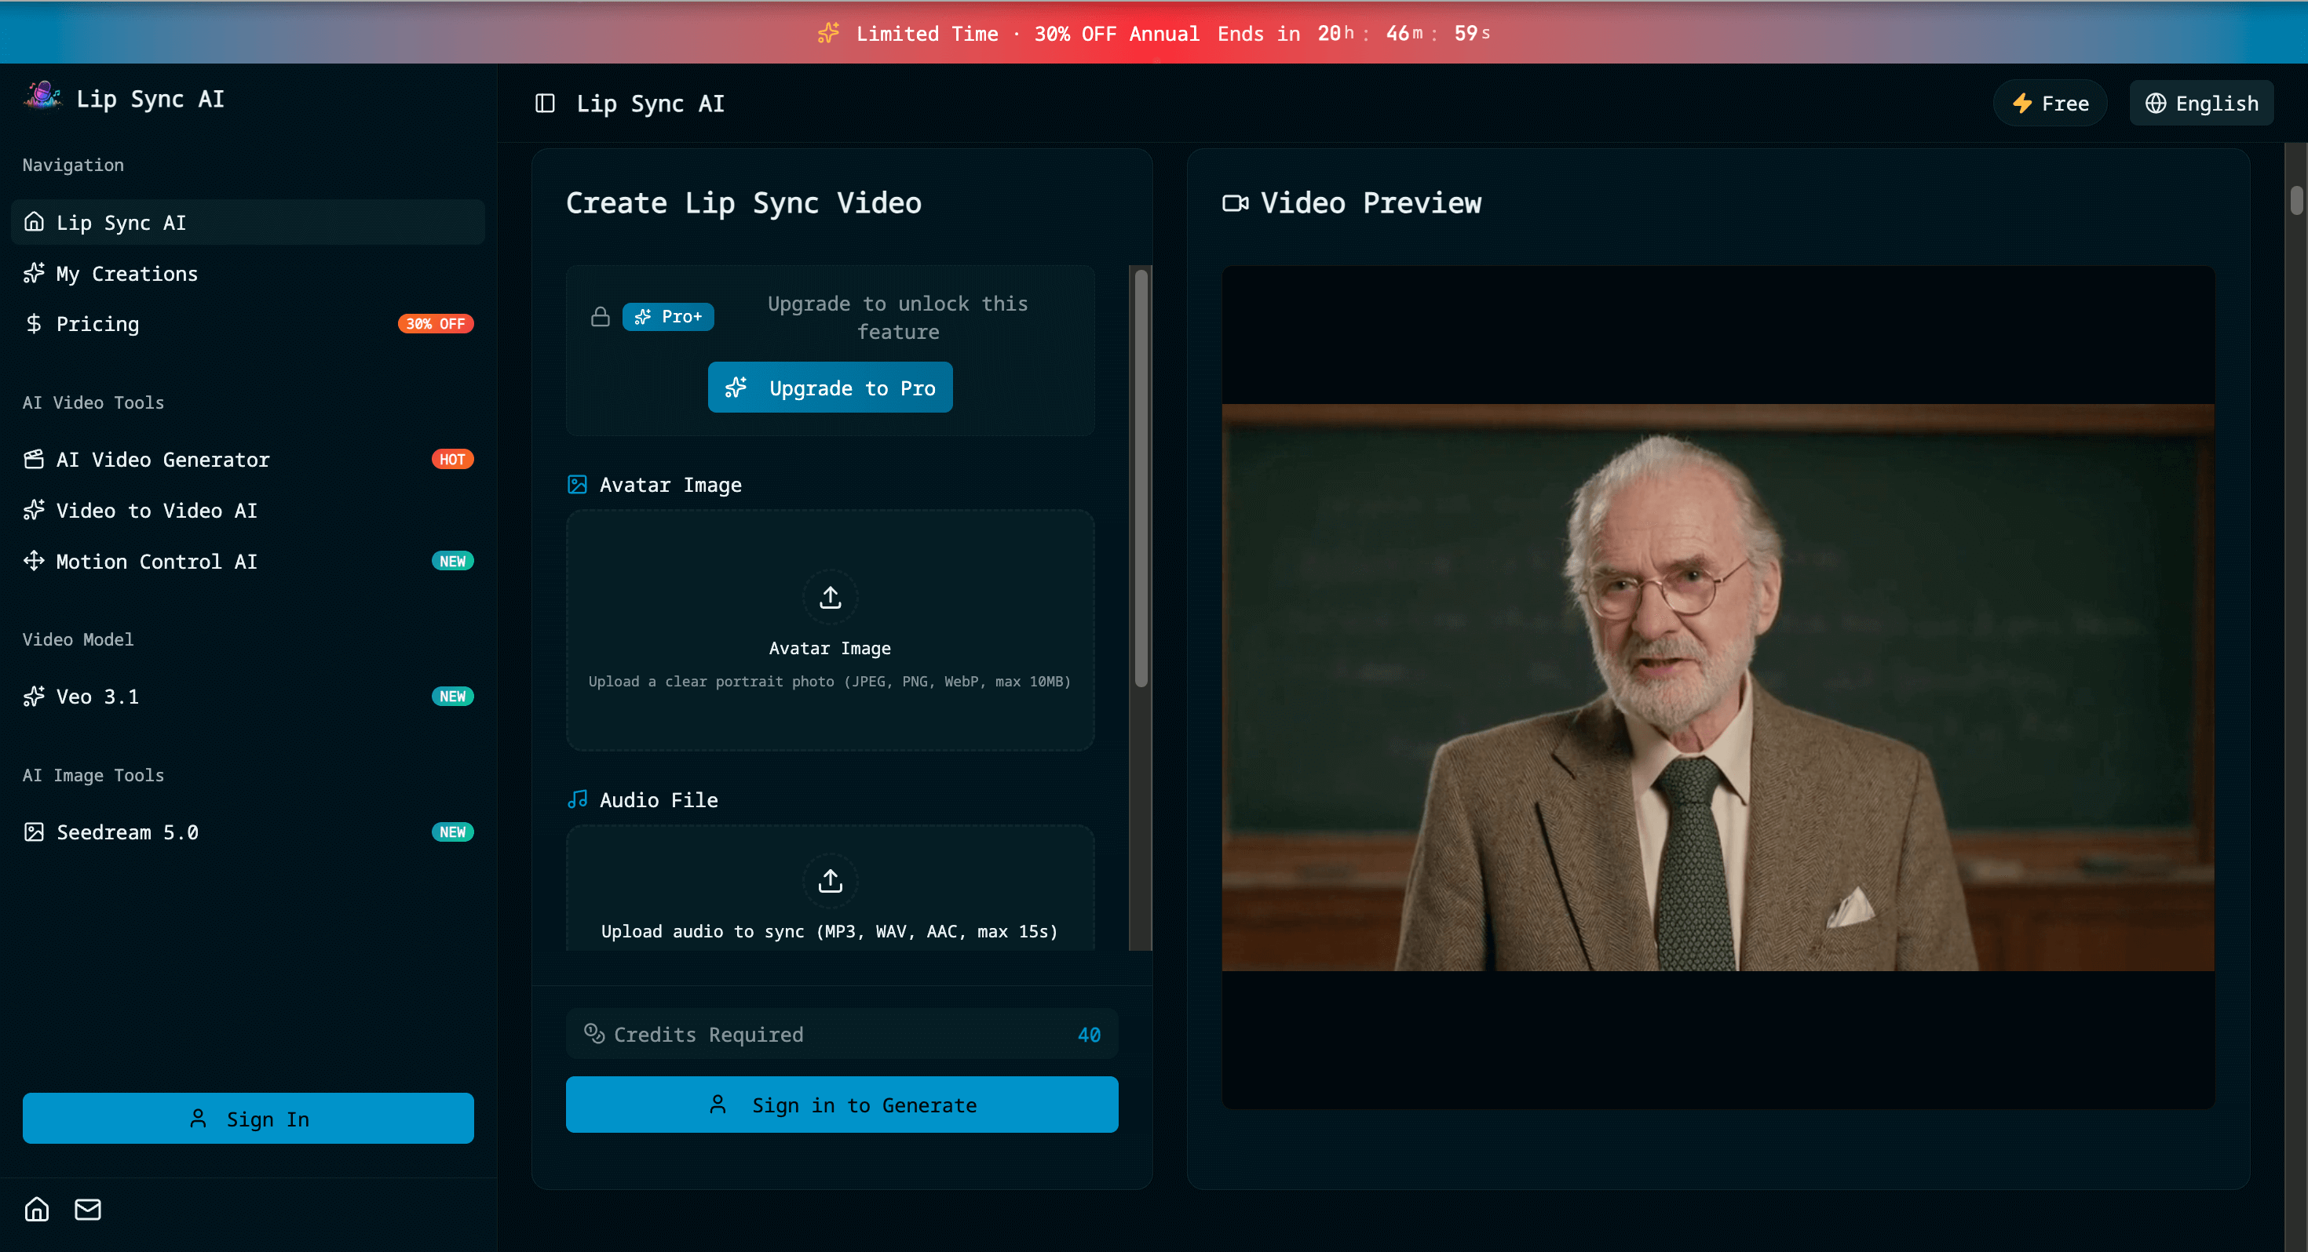Viewport: 2308px width, 1252px height.
Task: Click the mail envelope icon
Action: click(x=88, y=1209)
